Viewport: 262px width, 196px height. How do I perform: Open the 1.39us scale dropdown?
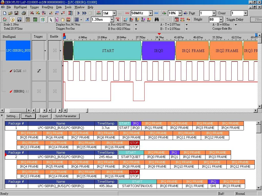pos(112,19)
